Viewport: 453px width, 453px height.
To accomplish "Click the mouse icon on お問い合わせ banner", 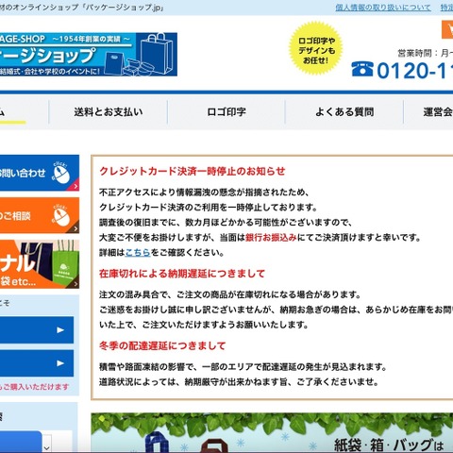I will [61, 172].
